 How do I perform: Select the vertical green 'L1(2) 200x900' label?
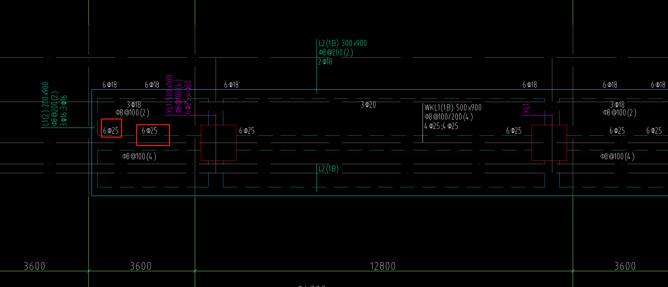tap(45, 104)
